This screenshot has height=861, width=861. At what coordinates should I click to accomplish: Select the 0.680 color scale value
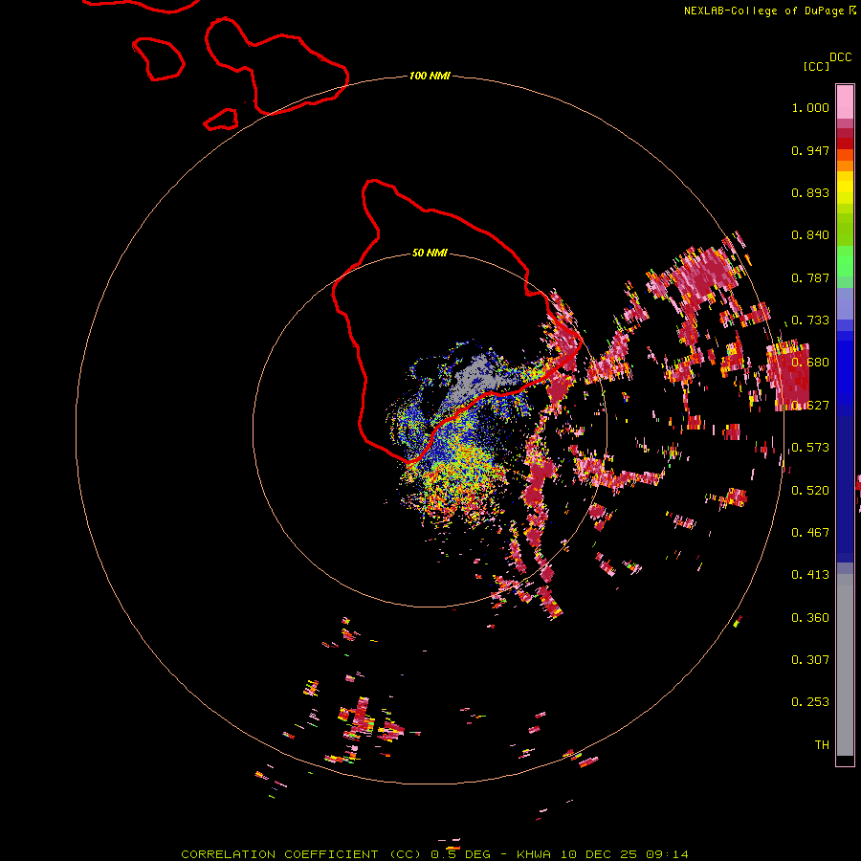810,363
